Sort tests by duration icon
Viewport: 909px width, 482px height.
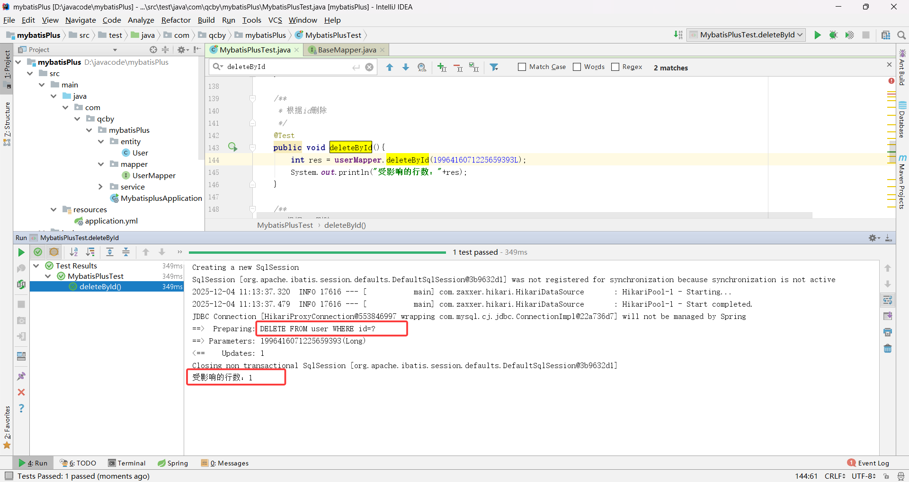pos(90,252)
